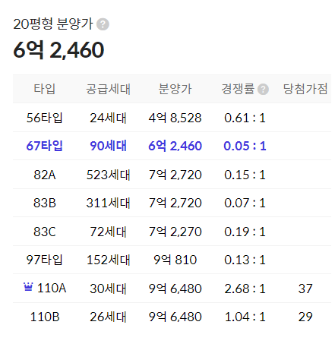Click the large 6억 2,460 price
This screenshot has width=335, height=347.
[58, 50]
